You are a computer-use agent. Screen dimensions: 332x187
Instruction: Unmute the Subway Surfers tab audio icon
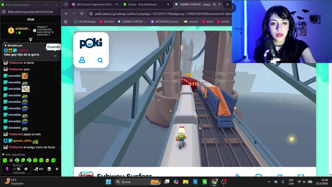[x=214, y=4]
